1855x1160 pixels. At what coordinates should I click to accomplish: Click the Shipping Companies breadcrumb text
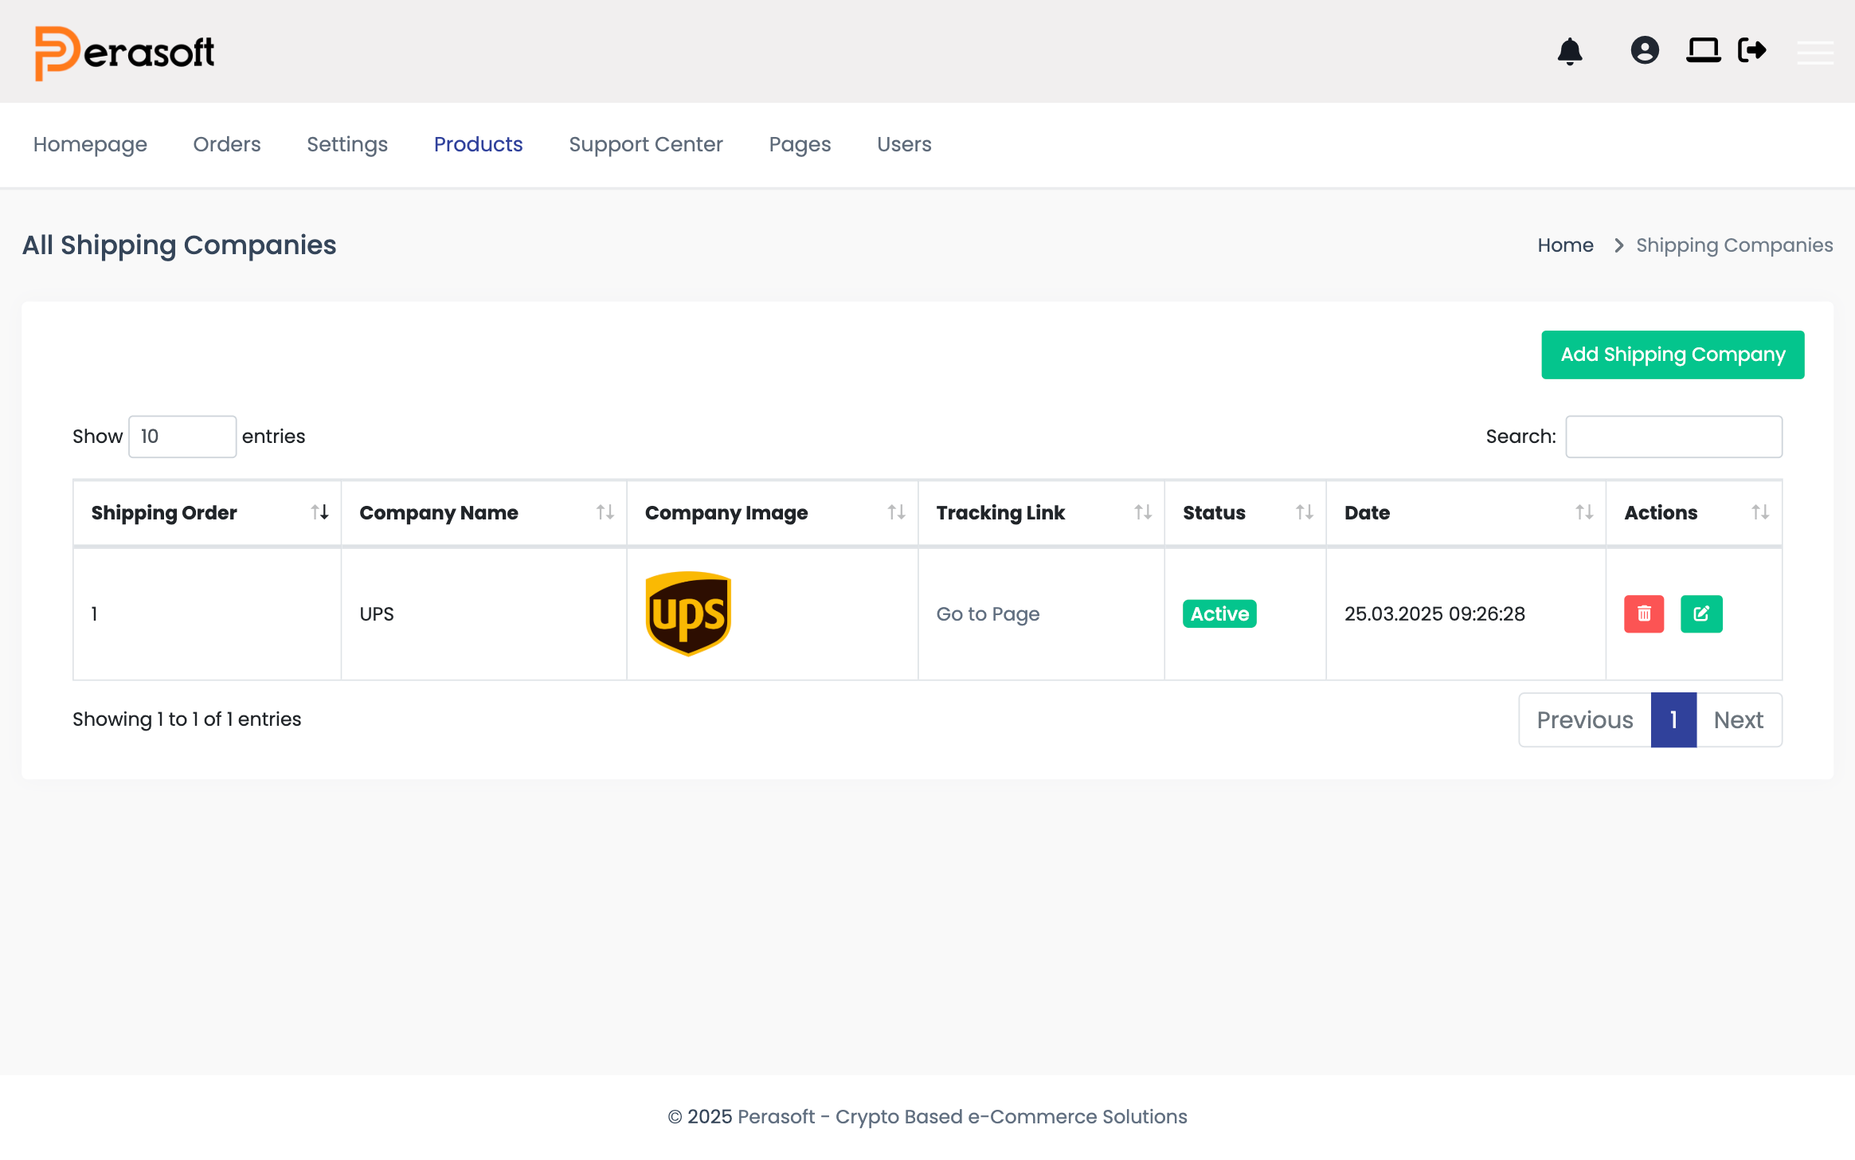coord(1734,245)
